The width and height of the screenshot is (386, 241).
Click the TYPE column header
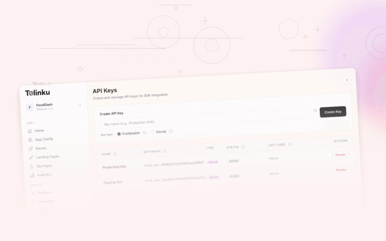click(x=210, y=148)
